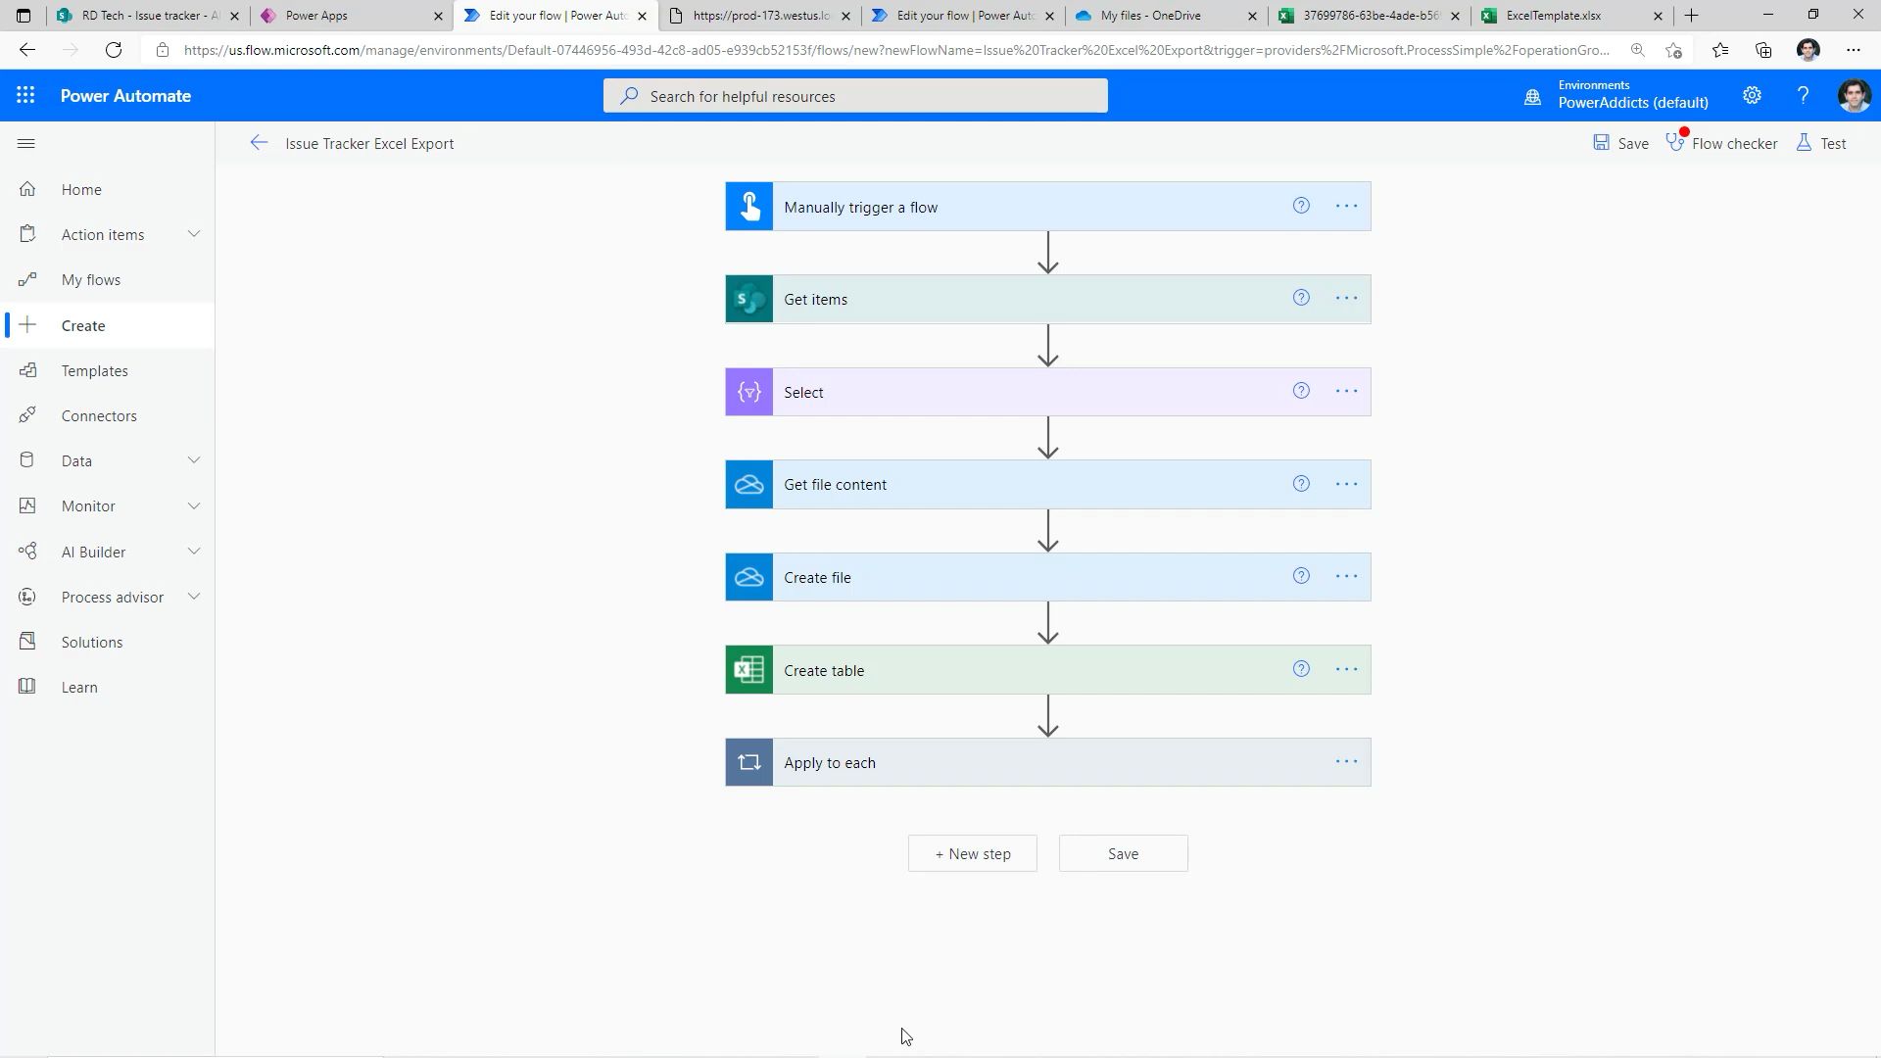Click Save in the top command bar
This screenshot has width=1881, height=1058.
pos(1621,143)
